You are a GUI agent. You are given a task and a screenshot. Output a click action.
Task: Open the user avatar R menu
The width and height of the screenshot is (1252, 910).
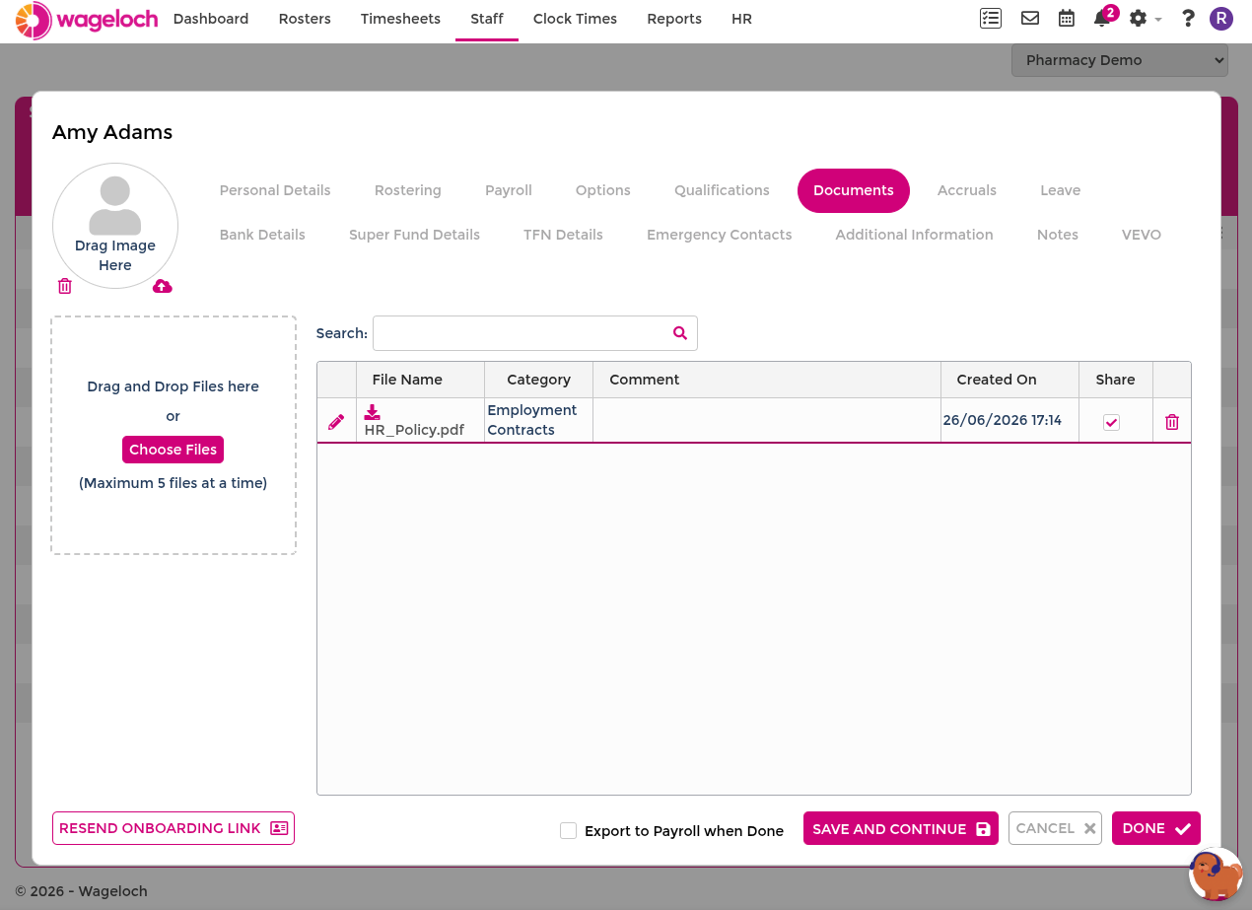tap(1221, 18)
